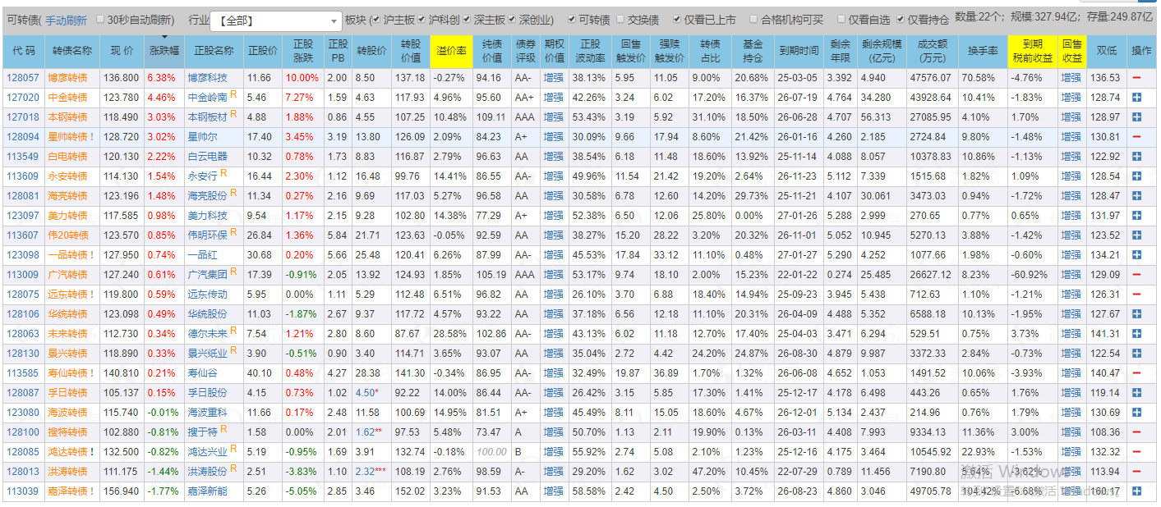Screen dimensions: 1161x507
Task: Click the 60.92% yield in 广汽转债 row
Action: [1030, 275]
